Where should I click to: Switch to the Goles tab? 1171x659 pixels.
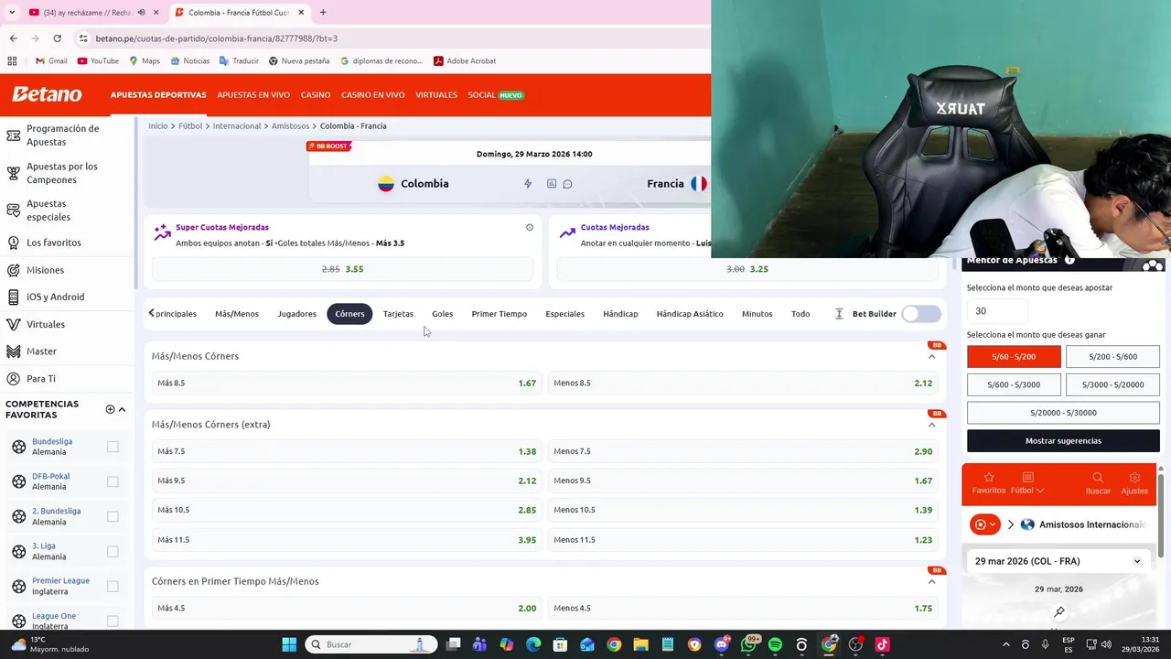pos(442,314)
